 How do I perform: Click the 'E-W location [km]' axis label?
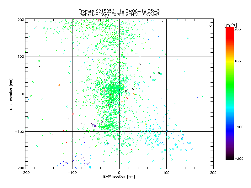coord(119,177)
